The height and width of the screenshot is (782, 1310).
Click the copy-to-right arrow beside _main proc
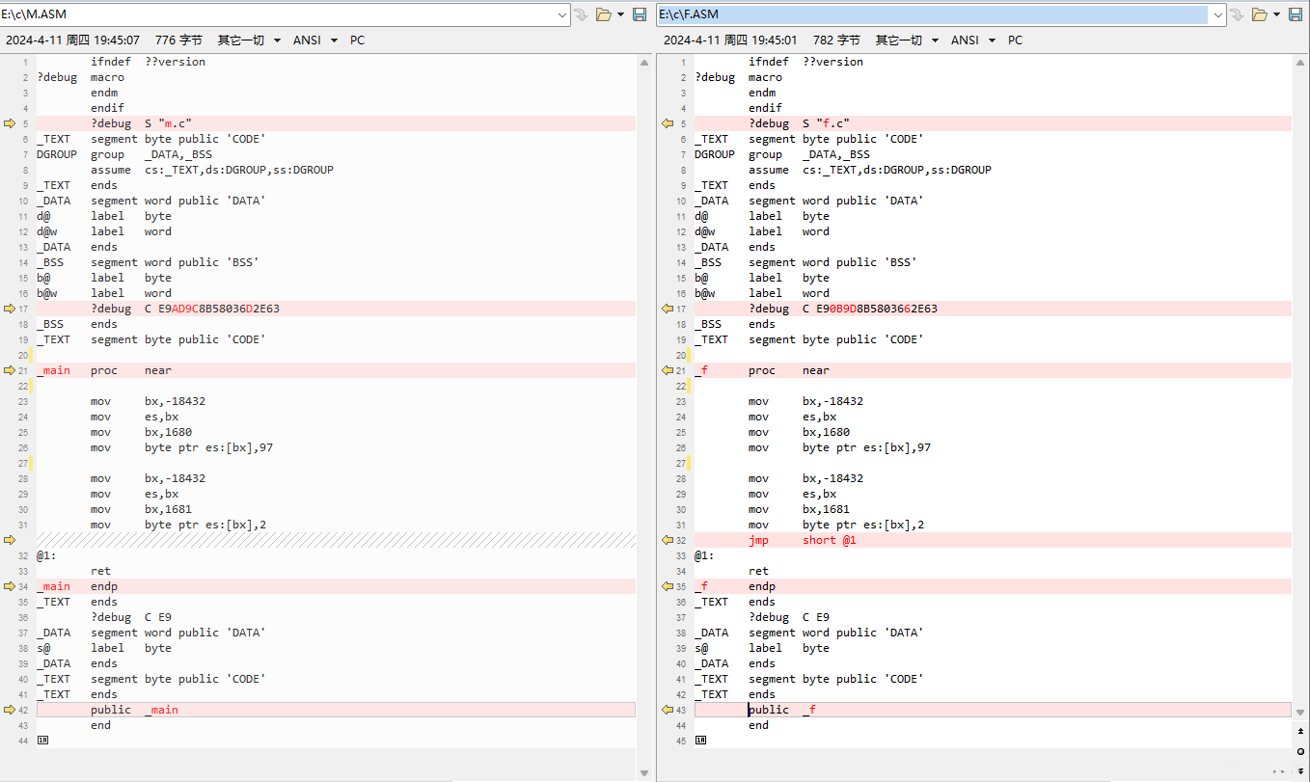click(x=11, y=370)
